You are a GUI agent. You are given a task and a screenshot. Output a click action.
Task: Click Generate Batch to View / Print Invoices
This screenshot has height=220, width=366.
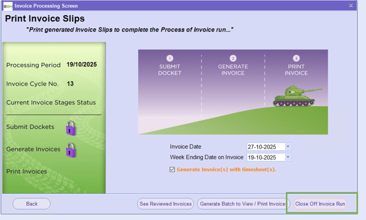243,204
